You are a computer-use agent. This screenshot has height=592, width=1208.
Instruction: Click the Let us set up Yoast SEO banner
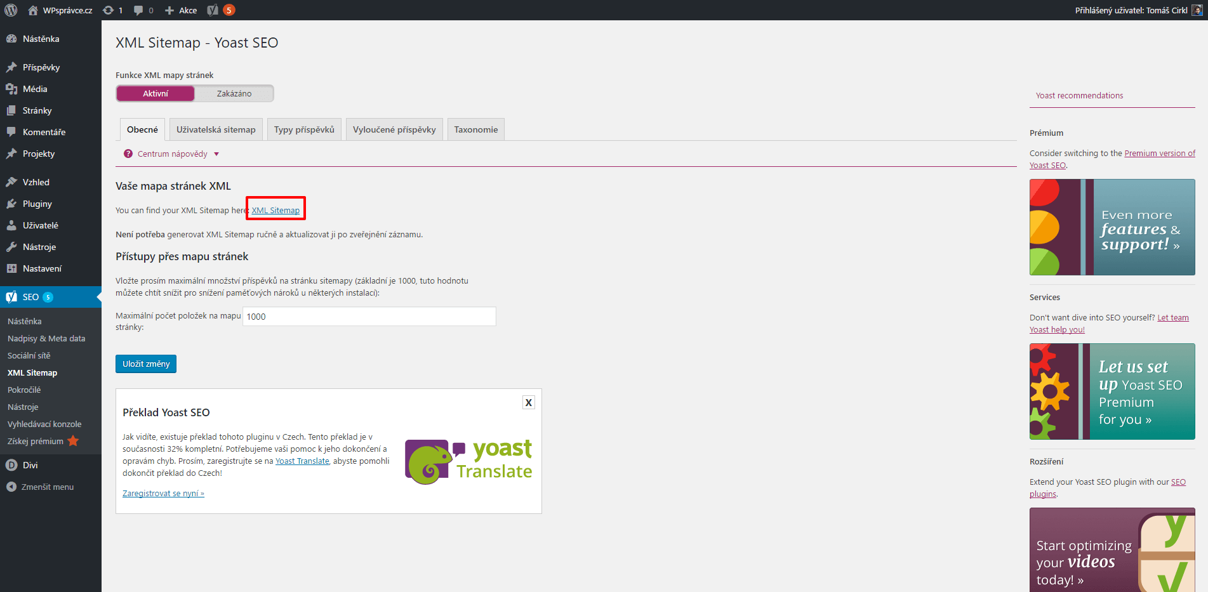coord(1112,391)
